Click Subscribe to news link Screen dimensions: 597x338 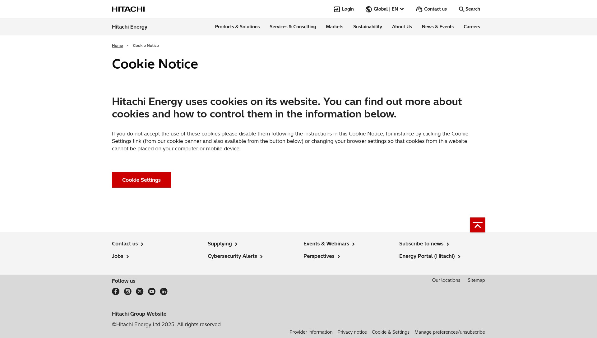(424, 244)
